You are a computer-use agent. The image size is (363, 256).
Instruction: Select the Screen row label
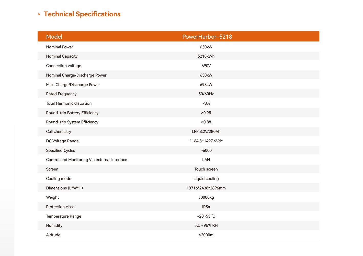[52, 169]
